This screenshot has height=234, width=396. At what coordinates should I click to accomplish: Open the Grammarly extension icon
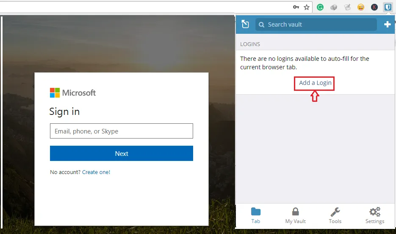[x=320, y=7]
